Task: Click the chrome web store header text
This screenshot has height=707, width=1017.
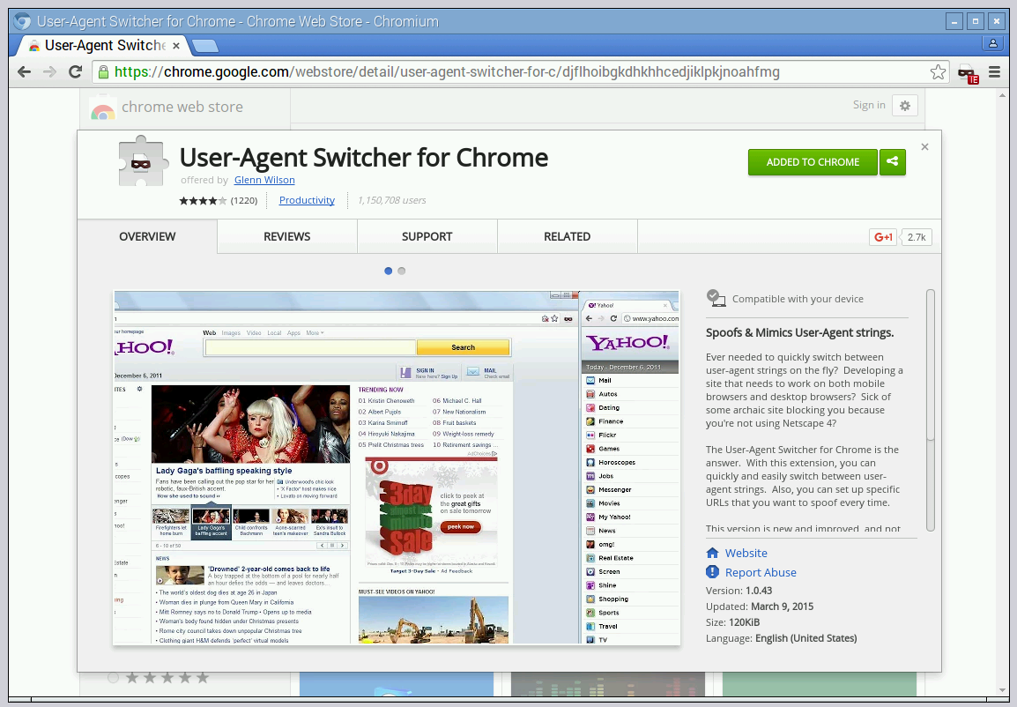Action: tap(182, 107)
